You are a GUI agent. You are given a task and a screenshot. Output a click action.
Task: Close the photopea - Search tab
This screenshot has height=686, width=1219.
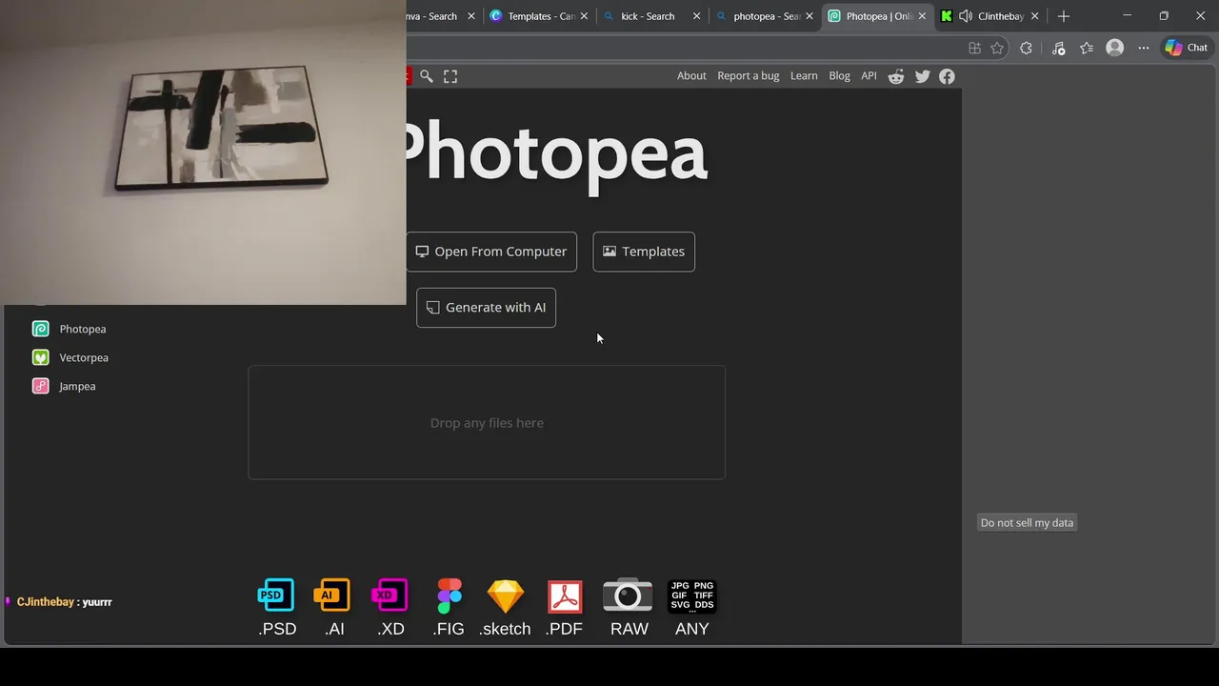[809, 16]
